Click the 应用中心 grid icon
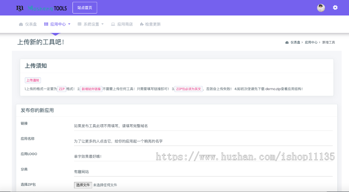The width and height of the screenshot is (349, 192). (46, 24)
